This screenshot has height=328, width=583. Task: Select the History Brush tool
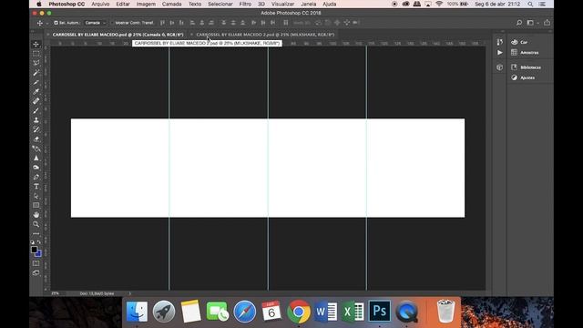click(x=36, y=129)
